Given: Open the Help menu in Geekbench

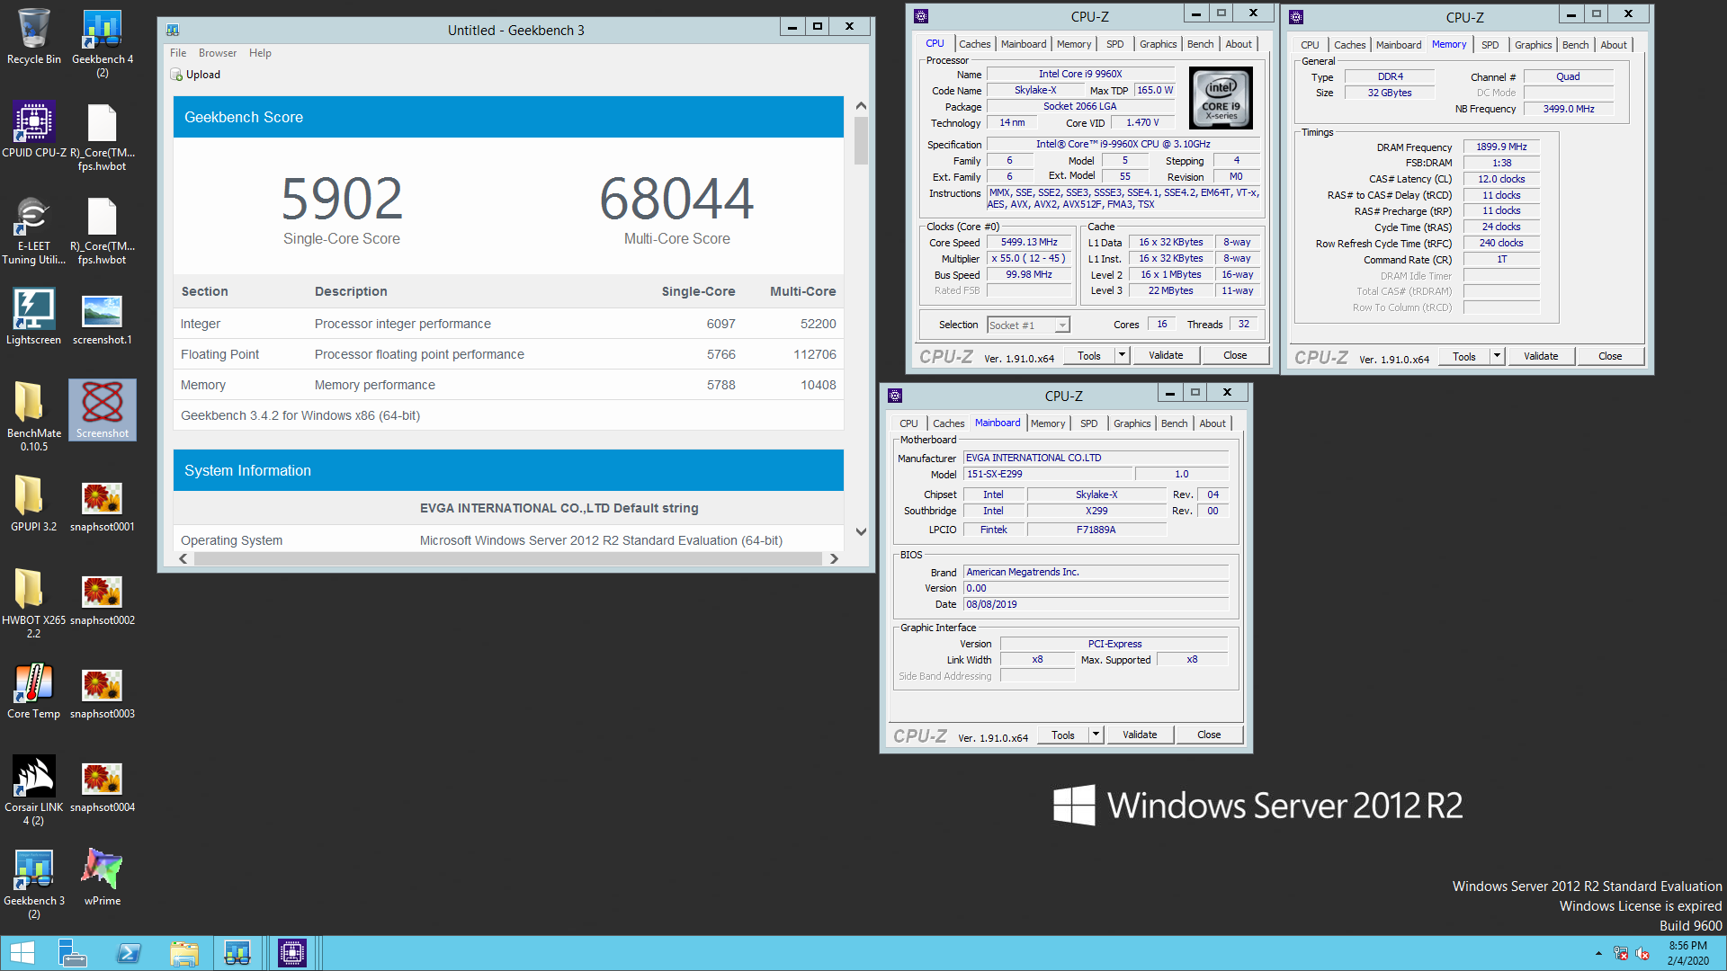Looking at the screenshot, I should pos(260,53).
